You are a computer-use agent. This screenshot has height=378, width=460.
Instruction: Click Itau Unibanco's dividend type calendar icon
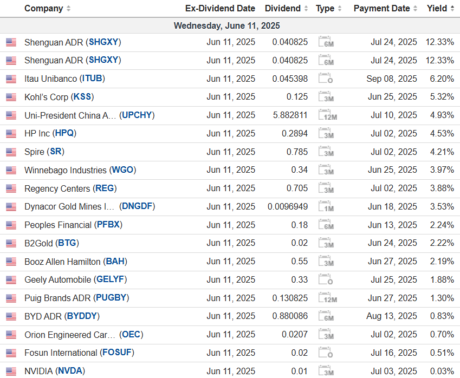[326, 79]
